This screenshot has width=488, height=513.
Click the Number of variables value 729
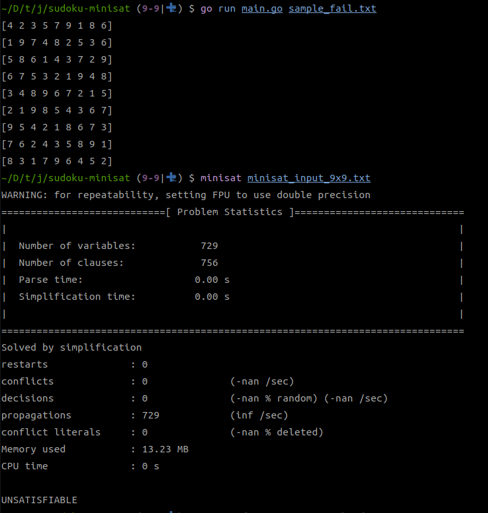(209, 246)
